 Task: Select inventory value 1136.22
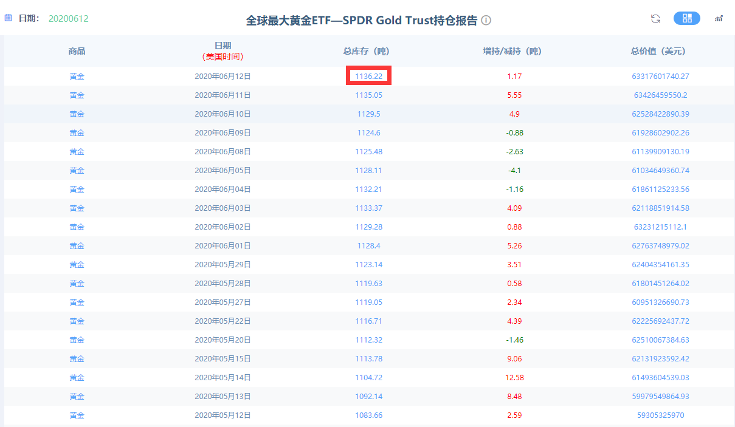(x=369, y=77)
